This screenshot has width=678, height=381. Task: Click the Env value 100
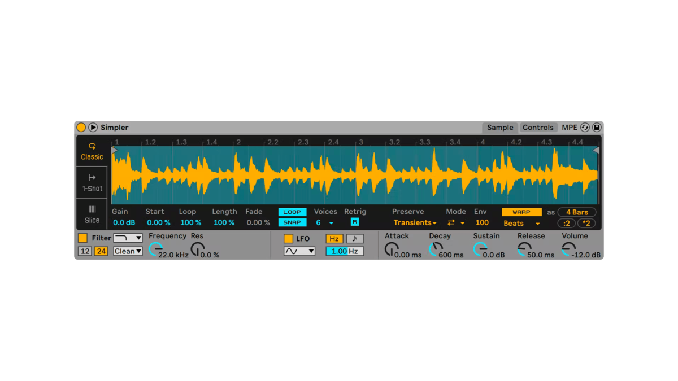(482, 223)
